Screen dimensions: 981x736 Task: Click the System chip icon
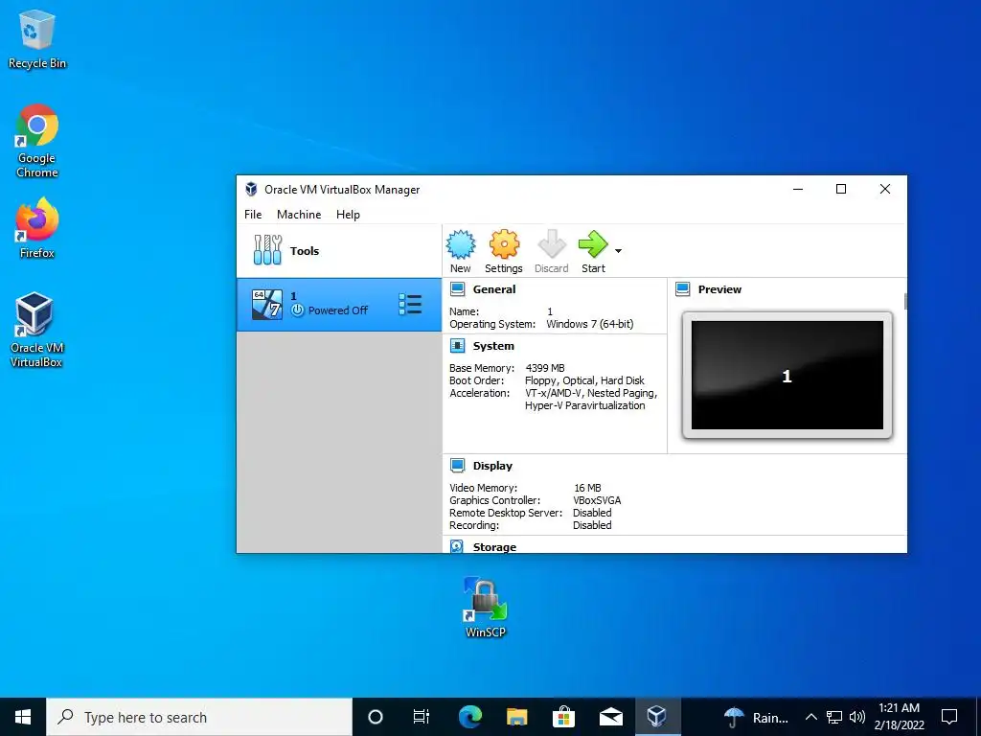coord(457,345)
